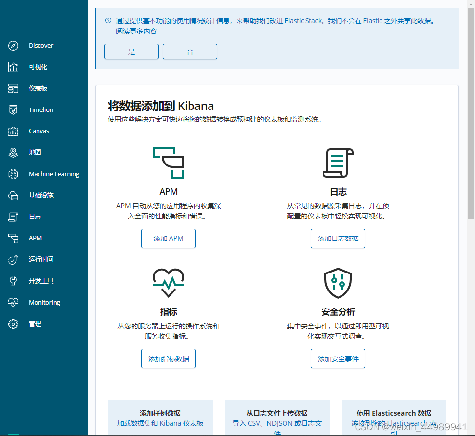Click the 添加 APM button

coord(169,238)
